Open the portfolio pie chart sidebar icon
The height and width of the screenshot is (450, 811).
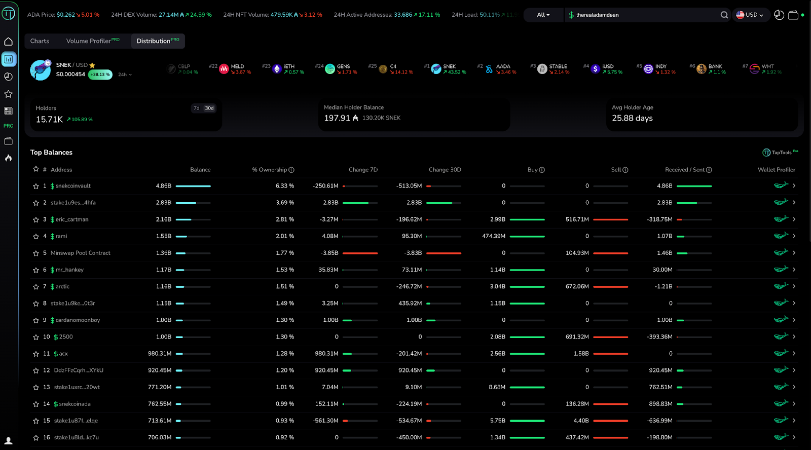click(x=9, y=77)
